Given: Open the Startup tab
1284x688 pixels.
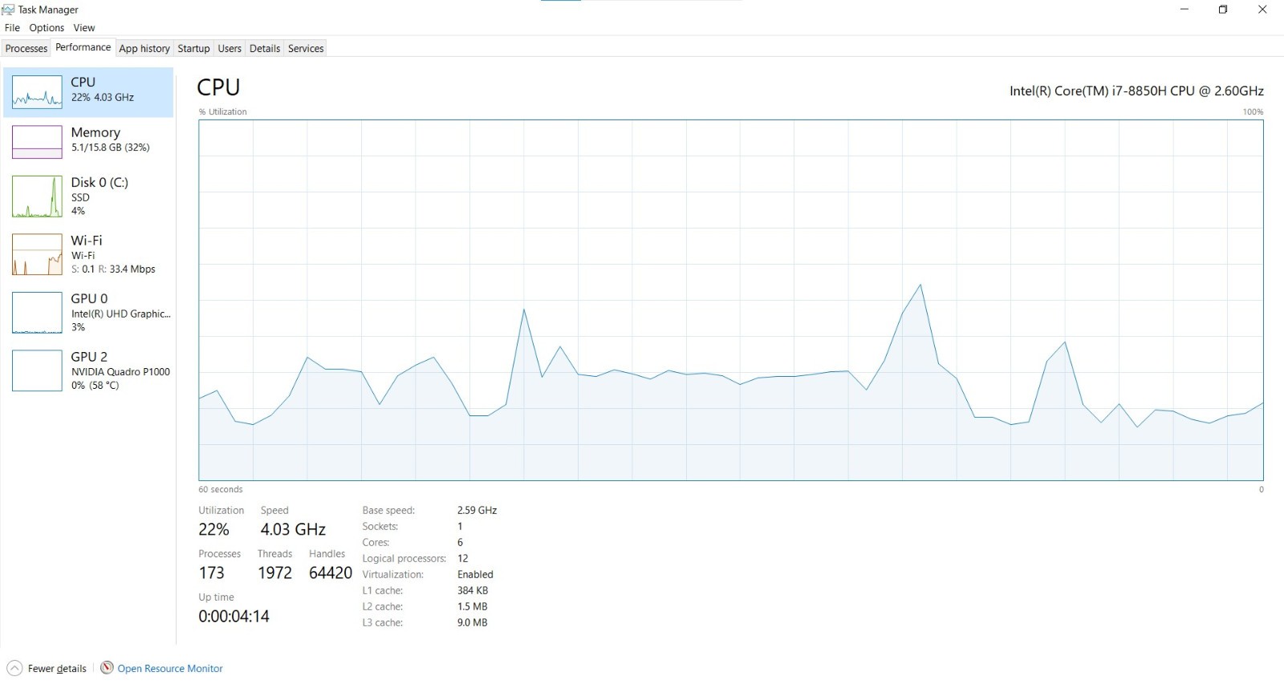Looking at the screenshot, I should [x=193, y=48].
